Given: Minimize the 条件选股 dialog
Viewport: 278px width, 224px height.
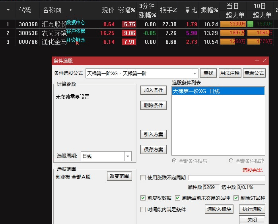Looking at the screenshot, I should click(257, 60).
